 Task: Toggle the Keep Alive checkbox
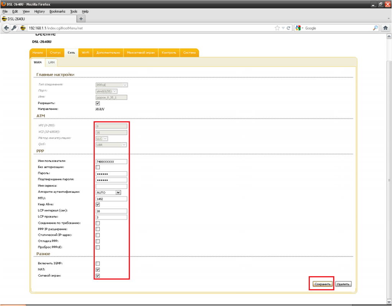click(97, 205)
